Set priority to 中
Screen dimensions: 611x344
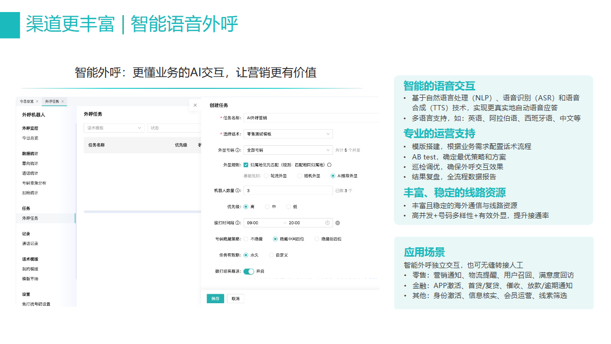pos(267,207)
